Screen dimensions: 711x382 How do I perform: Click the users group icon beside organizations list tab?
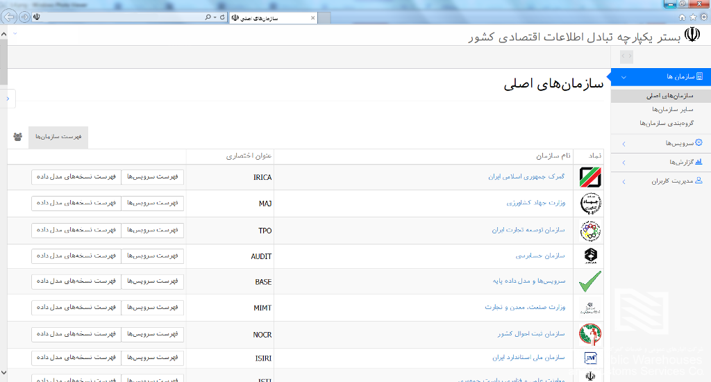[17, 137]
